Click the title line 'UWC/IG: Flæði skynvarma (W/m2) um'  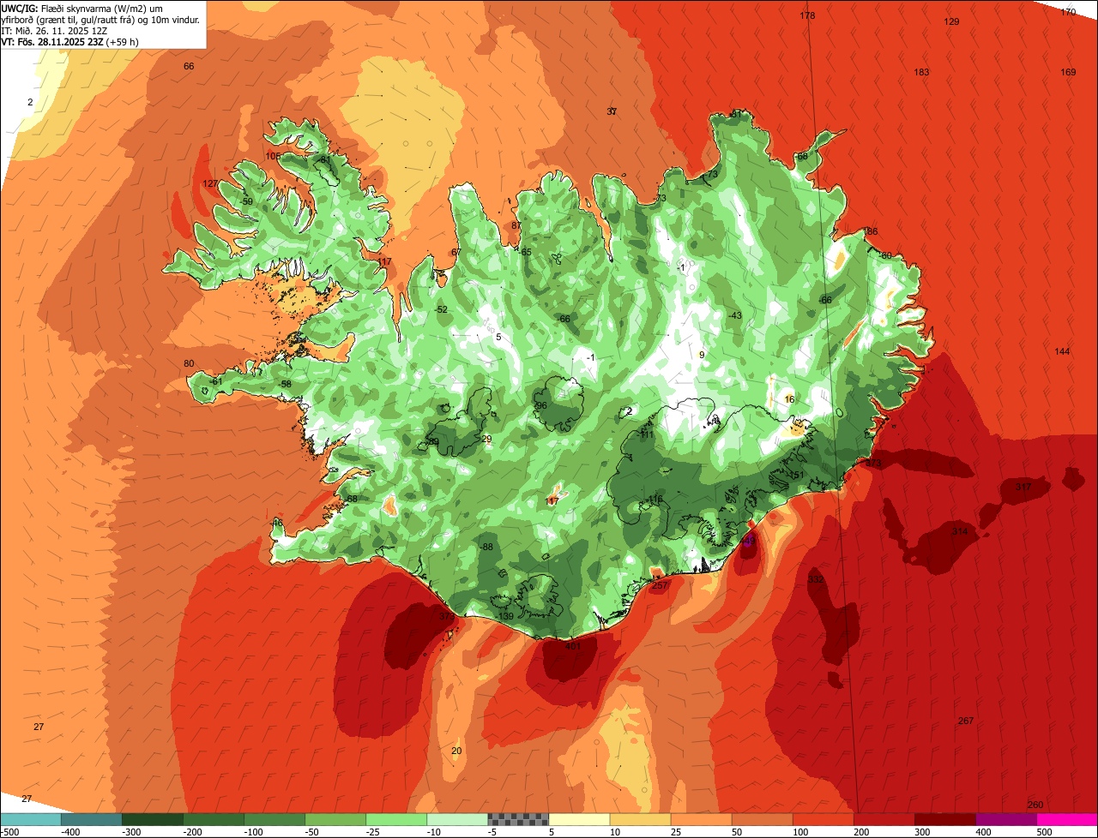[x=81, y=8]
